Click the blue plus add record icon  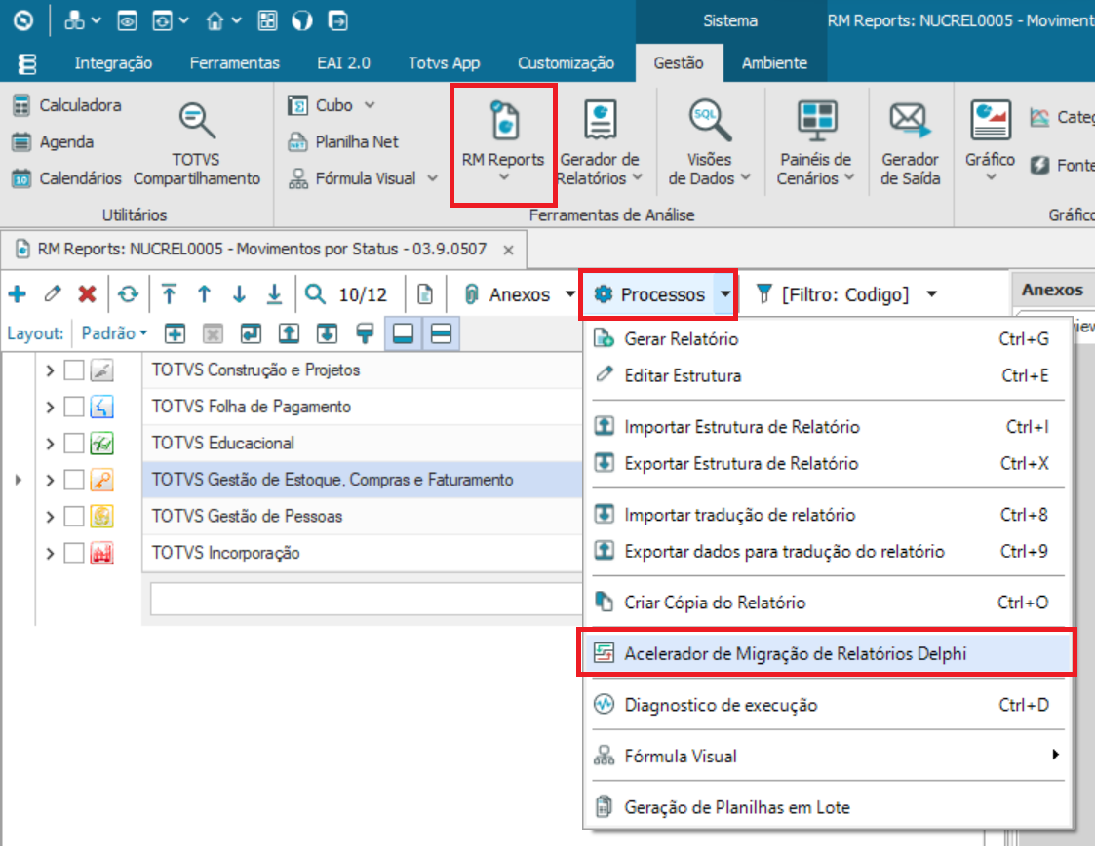18,293
